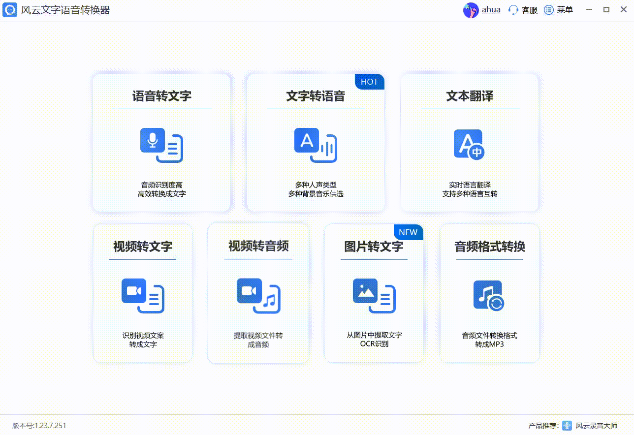Click the HOT badge on 文字转语音

coord(370,82)
